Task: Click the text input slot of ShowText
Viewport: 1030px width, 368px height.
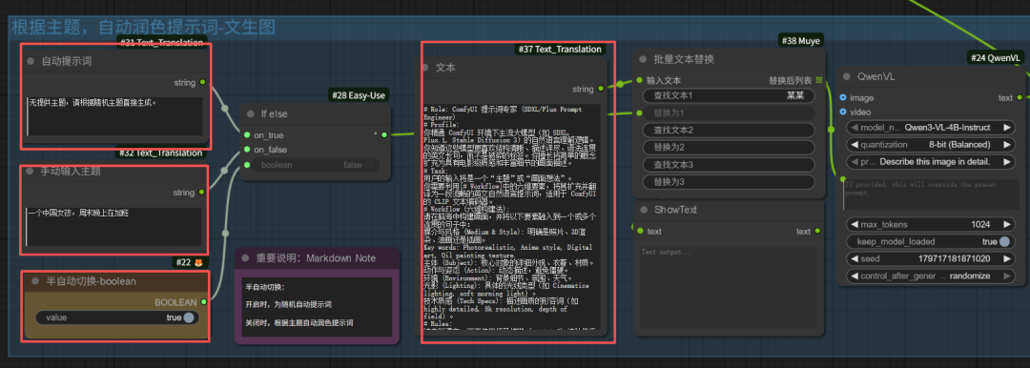Action: 640,232
